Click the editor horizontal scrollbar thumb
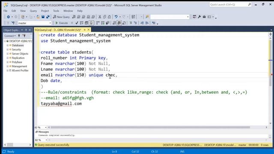274x154 pixels. point(150,127)
